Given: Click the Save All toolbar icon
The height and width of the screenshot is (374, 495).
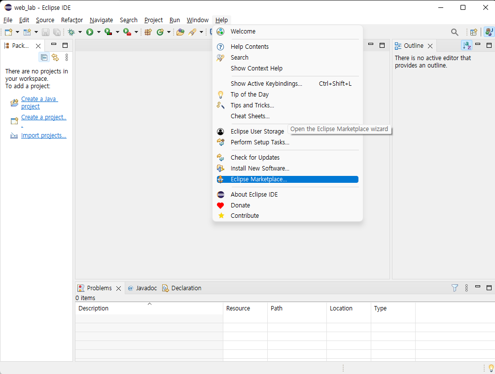Looking at the screenshot, I should tap(57, 32).
